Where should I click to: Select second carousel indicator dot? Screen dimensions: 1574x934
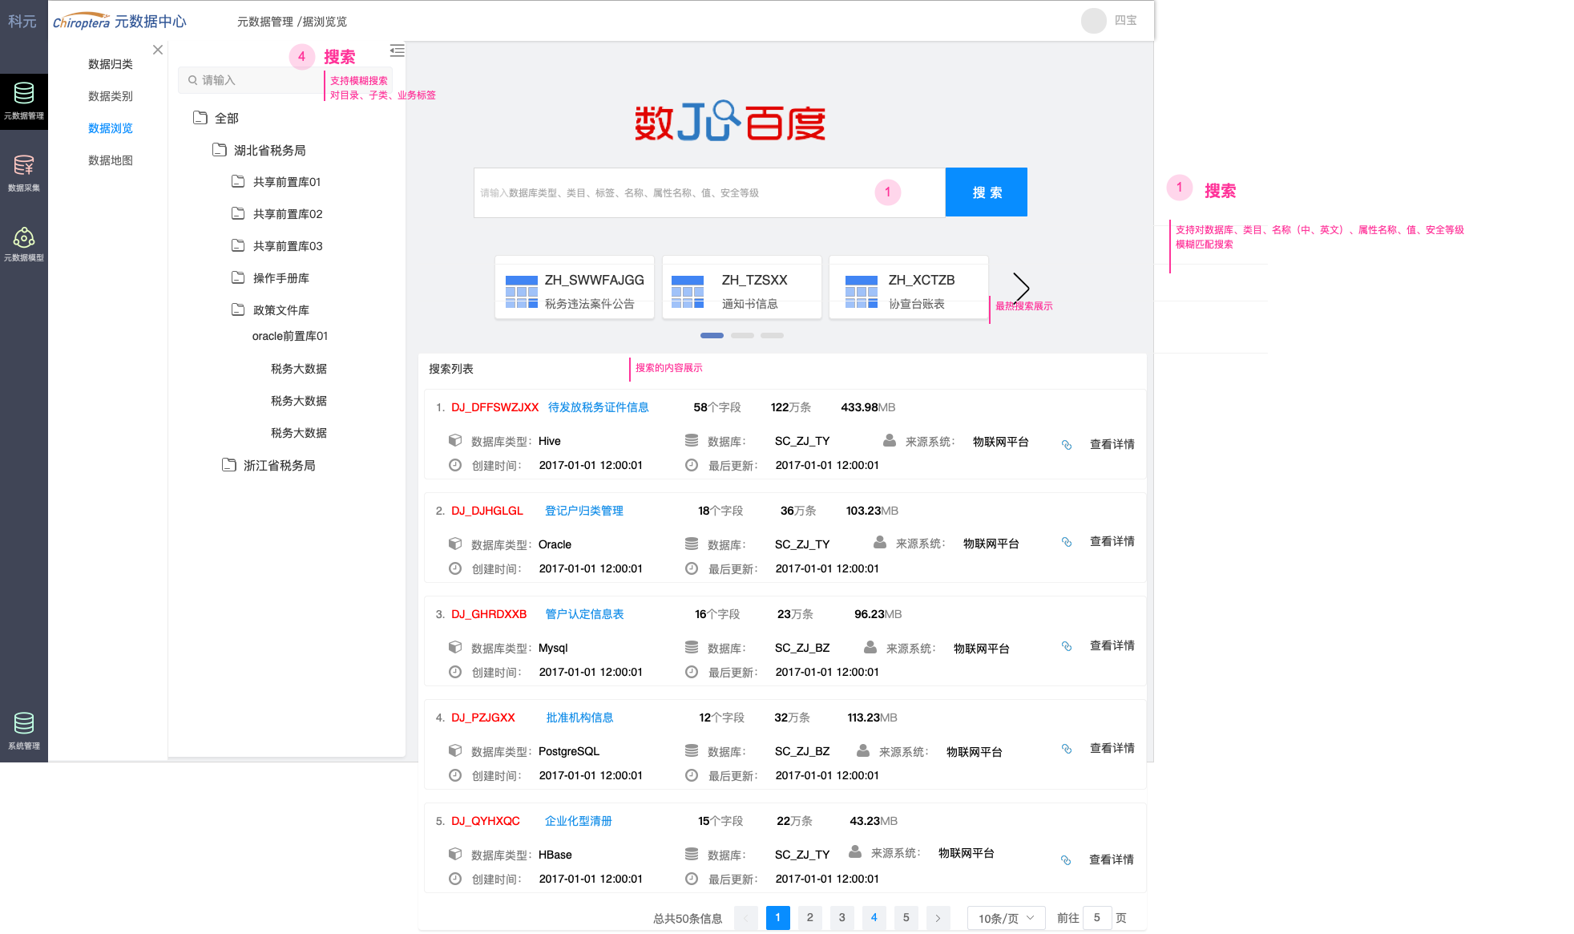[x=742, y=335]
